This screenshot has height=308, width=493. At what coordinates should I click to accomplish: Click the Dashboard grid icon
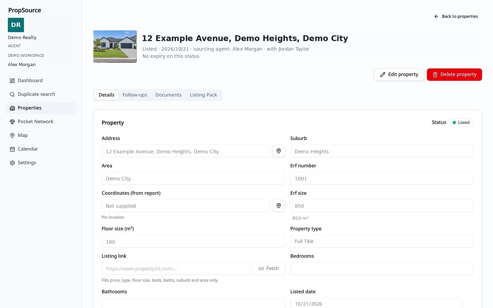click(12, 81)
